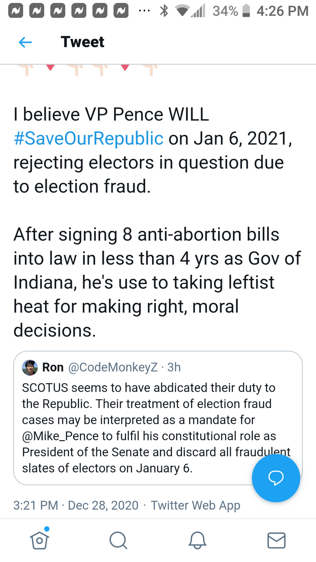316x562 pixels.
Task: Tap the Tweet header title
Action: click(82, 42)
